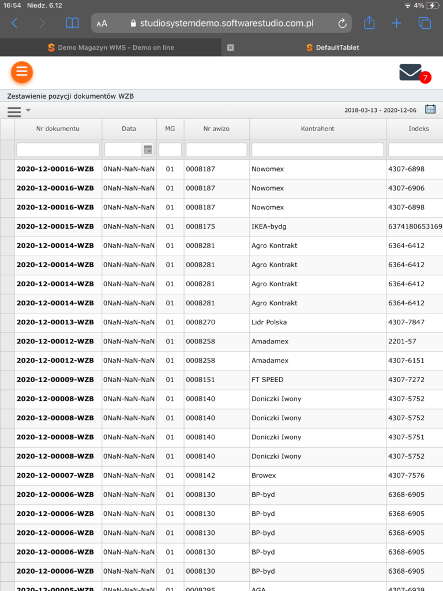The width and height of the screenshot is (443, 591).
Task: Open the date range calendar icon
Action: 430,109
